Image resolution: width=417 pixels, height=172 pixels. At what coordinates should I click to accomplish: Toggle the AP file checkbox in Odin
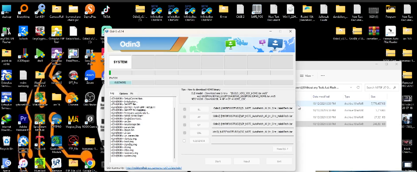[184, 117]
